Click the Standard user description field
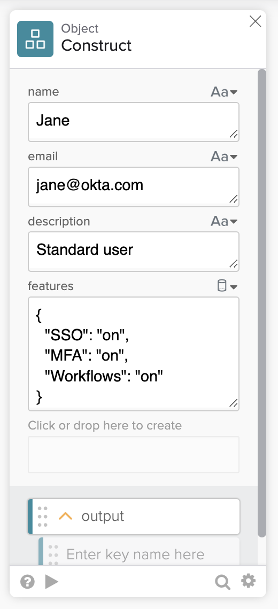Screen dimensions: 278x609 pos(133,251)
